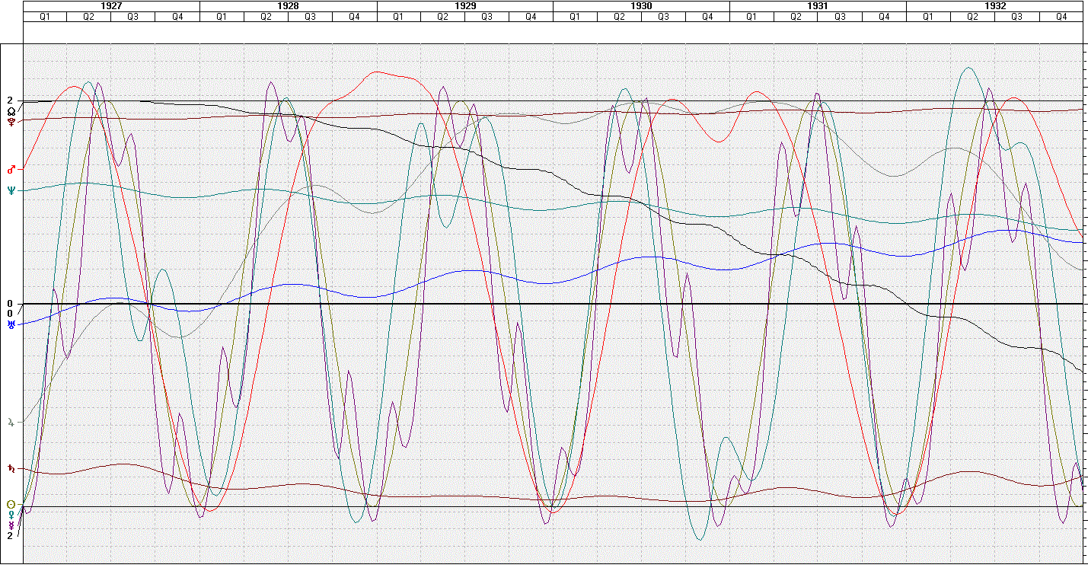The height and width of the screenshot is (568, 1088).
Task: Click Q3 under 1928
Action: coord(310,16)
